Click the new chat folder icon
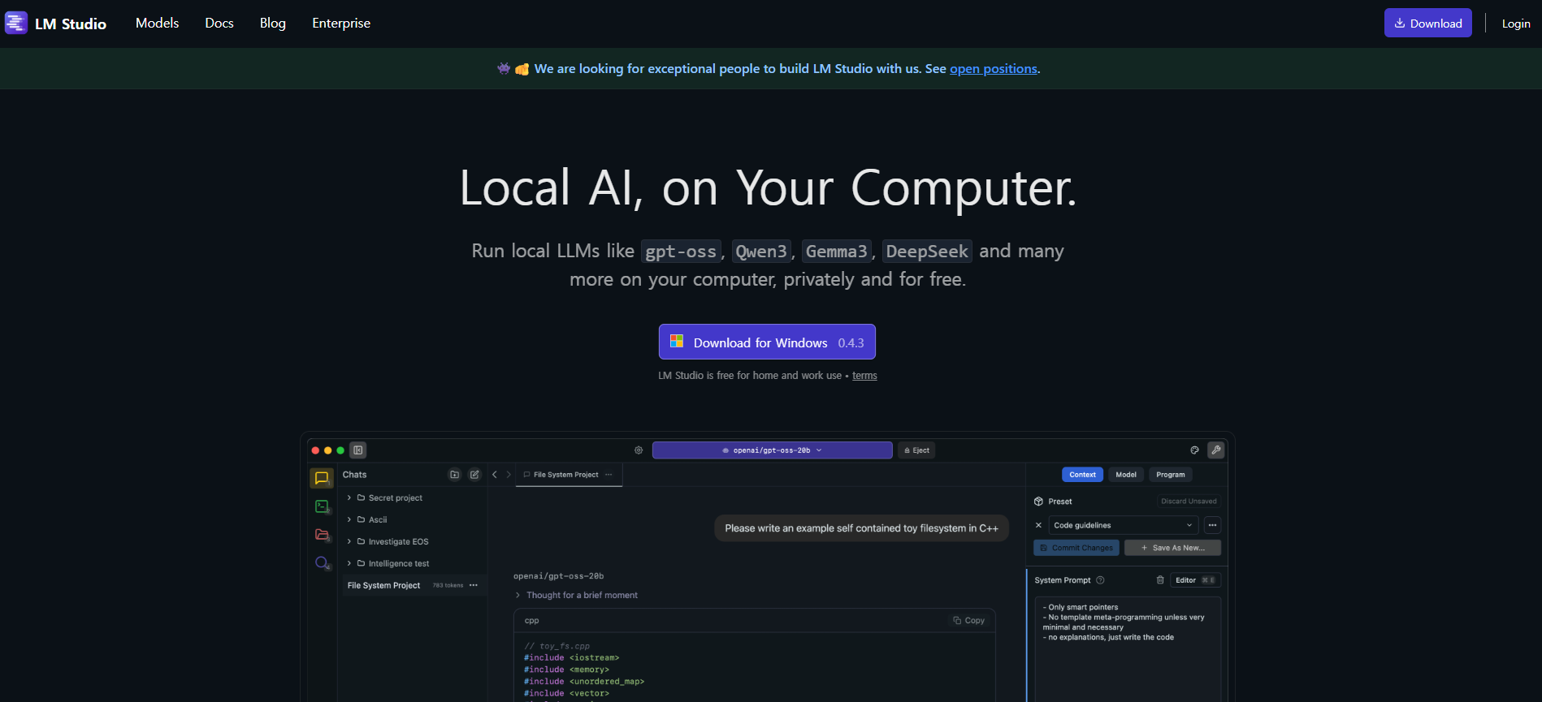This screenshot has height=702, width=1542. pos(455,475)
